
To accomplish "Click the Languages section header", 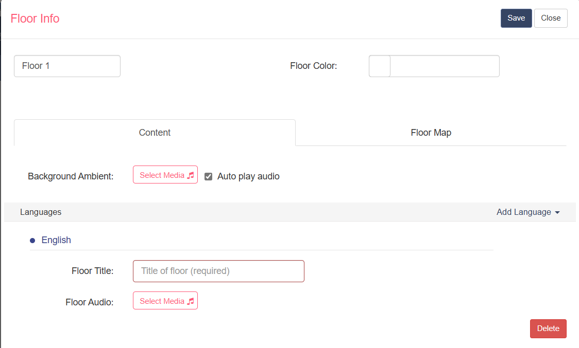I will [x=41, y=212].
